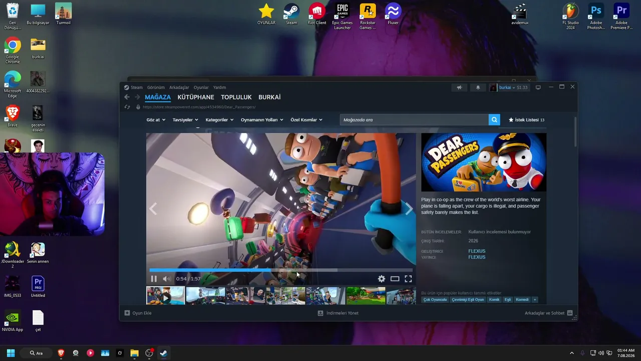This screenshot has width=641, height=361.
Task: Focus the 'Mağazada ara' search field
Action: 414,120
